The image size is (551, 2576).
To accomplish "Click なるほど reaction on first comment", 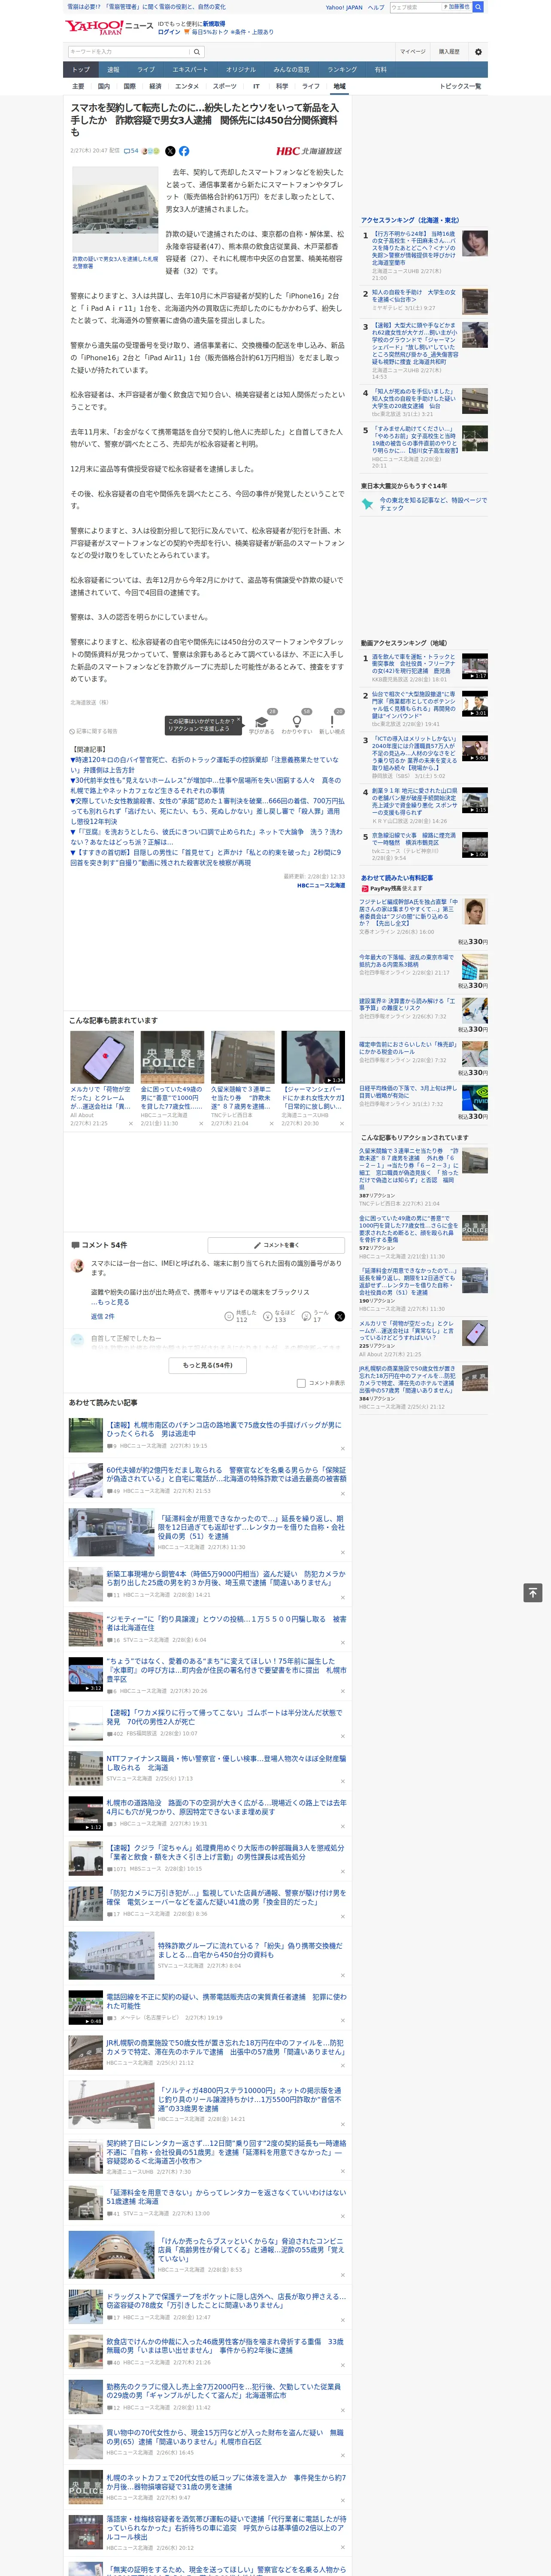I will click(280, 1317).
